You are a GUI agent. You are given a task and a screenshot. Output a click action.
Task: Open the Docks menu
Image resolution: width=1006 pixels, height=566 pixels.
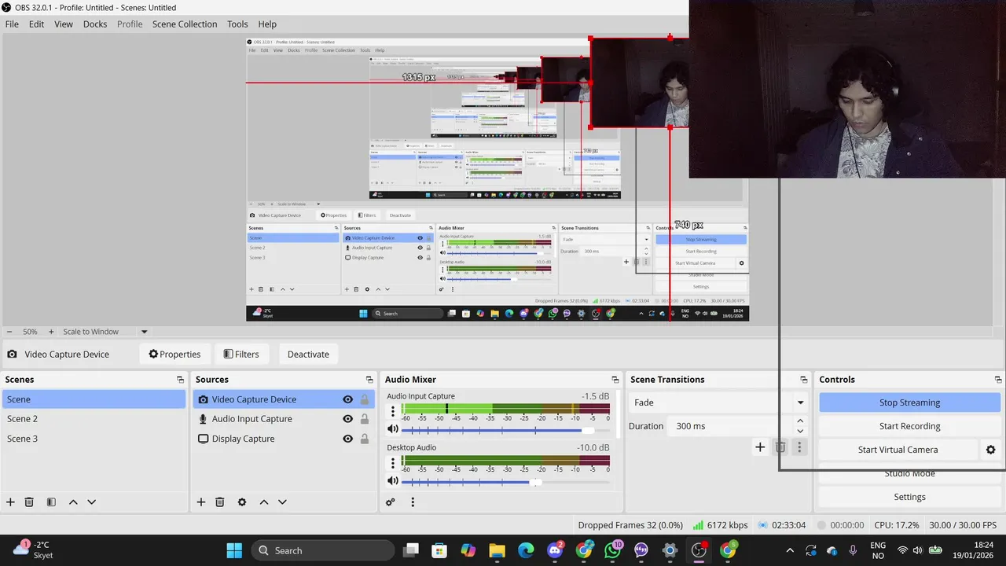click(95, 24)
